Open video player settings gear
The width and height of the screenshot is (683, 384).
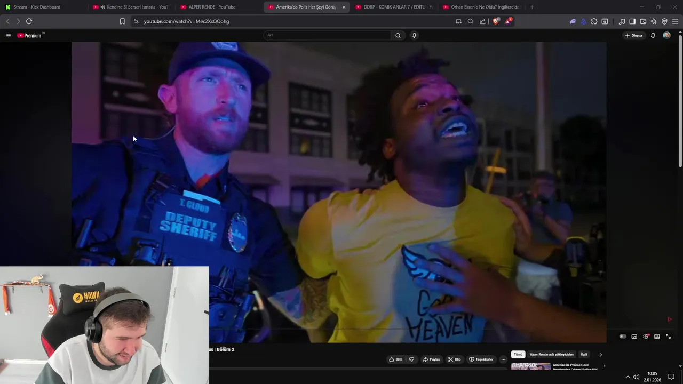(646, 337)
